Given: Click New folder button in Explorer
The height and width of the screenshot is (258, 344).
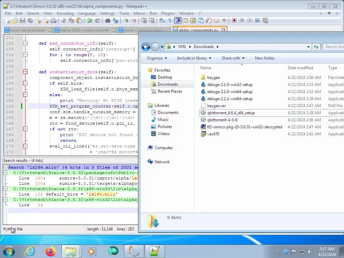Looking at the screenshot, I should click(265, 58).
